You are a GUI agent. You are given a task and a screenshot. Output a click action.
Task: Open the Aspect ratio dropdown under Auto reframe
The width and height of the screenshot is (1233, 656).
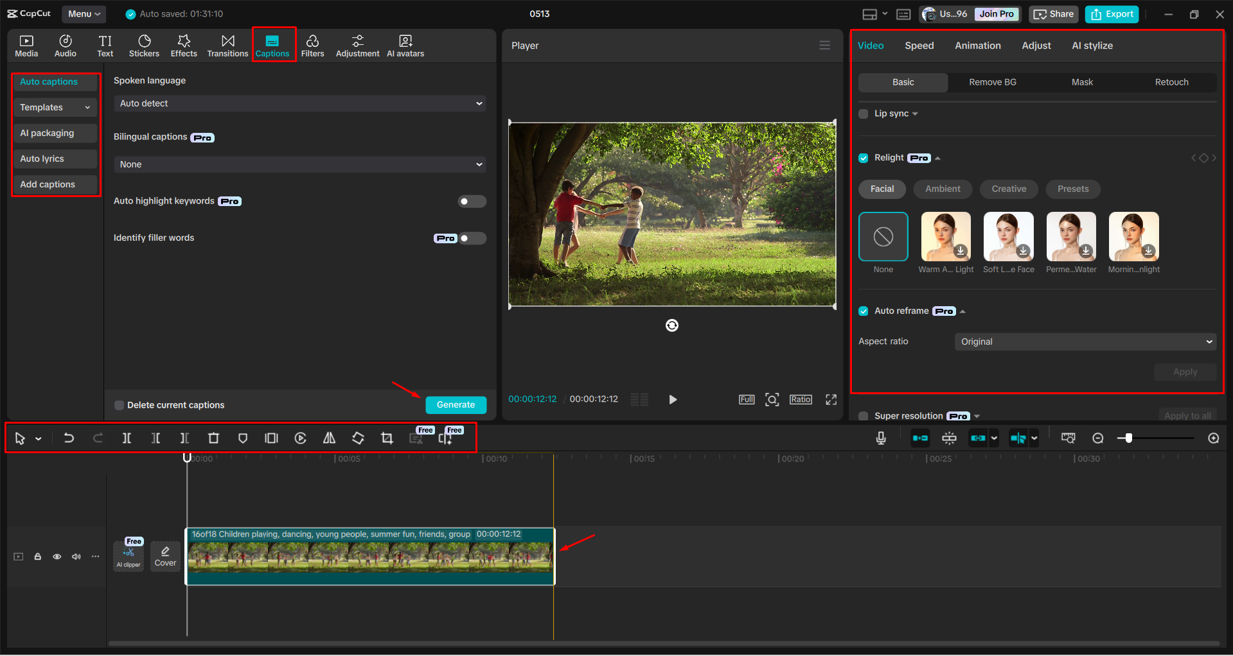1085,341
